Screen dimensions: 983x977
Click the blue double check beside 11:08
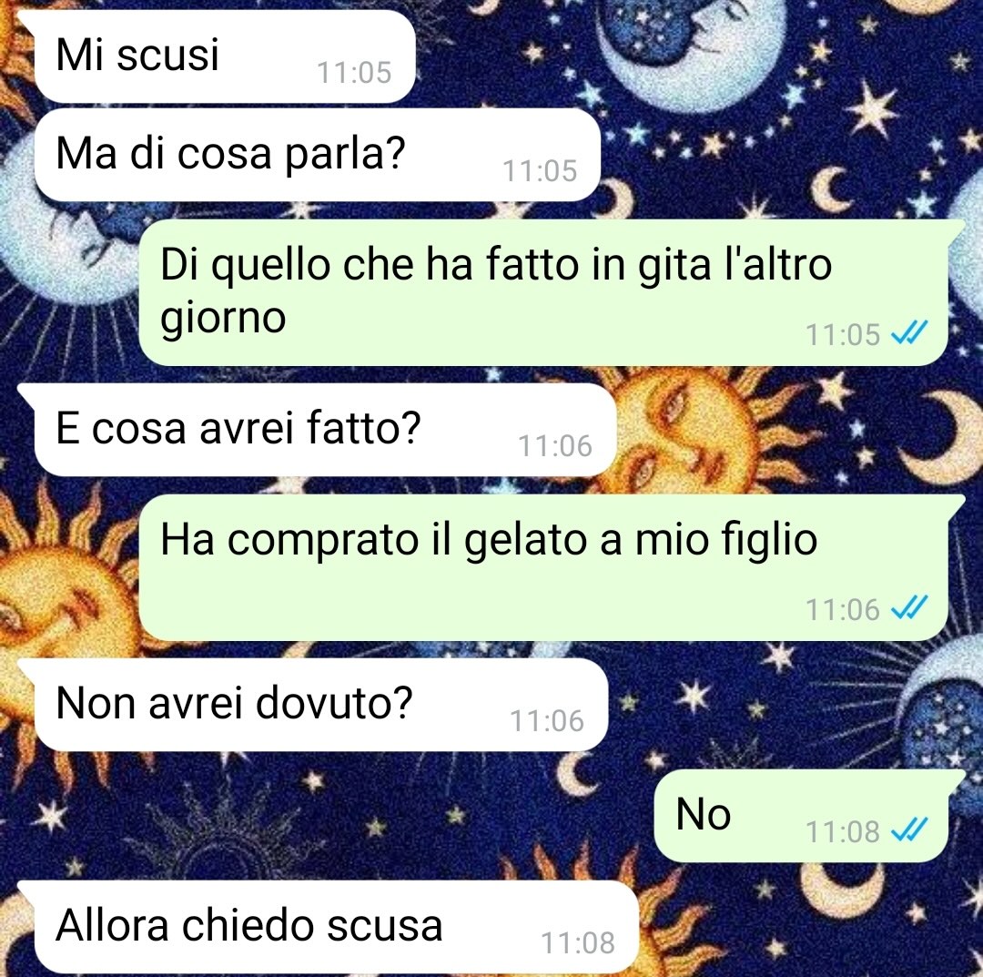click(909, 830)
